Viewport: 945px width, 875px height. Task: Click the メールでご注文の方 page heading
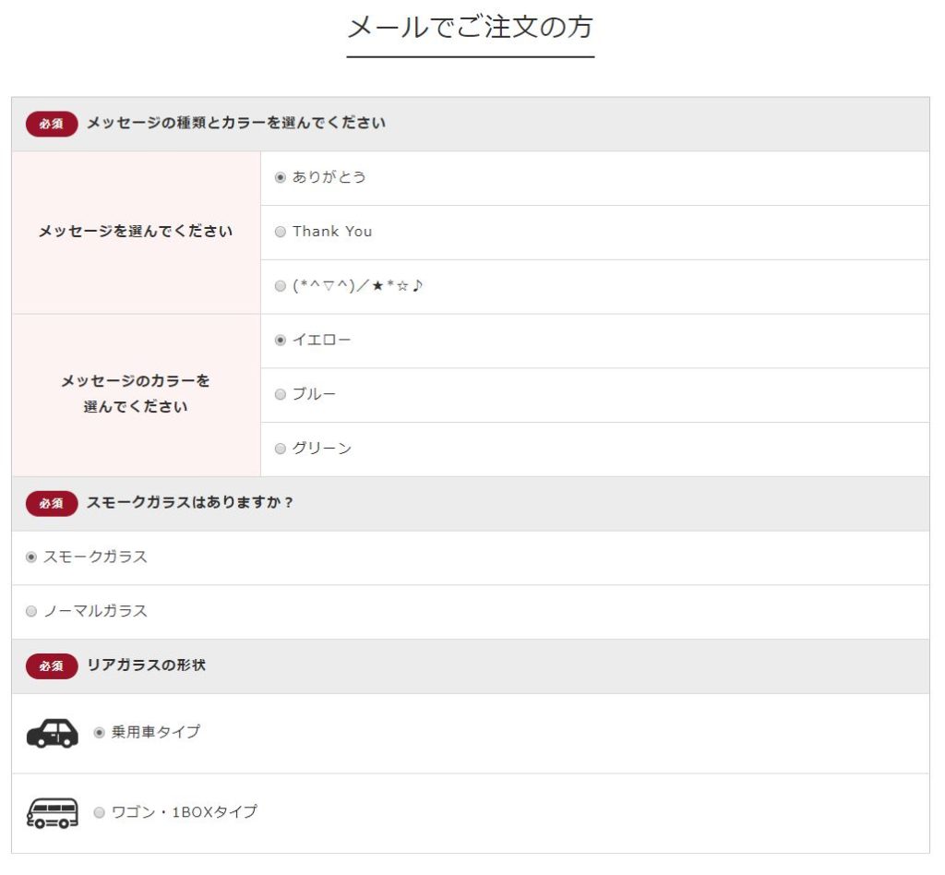(x=470, y=28)
